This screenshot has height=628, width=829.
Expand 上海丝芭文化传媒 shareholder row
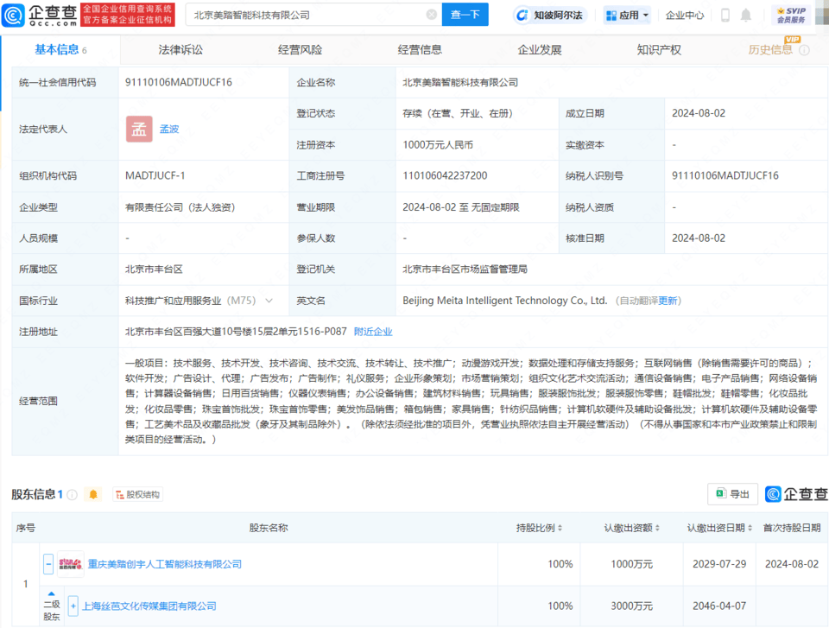[x=73, y=606]
